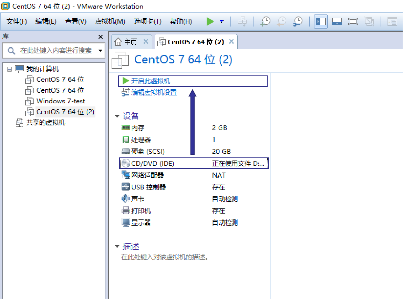Click the NAT network adapter value

point(219,175)
